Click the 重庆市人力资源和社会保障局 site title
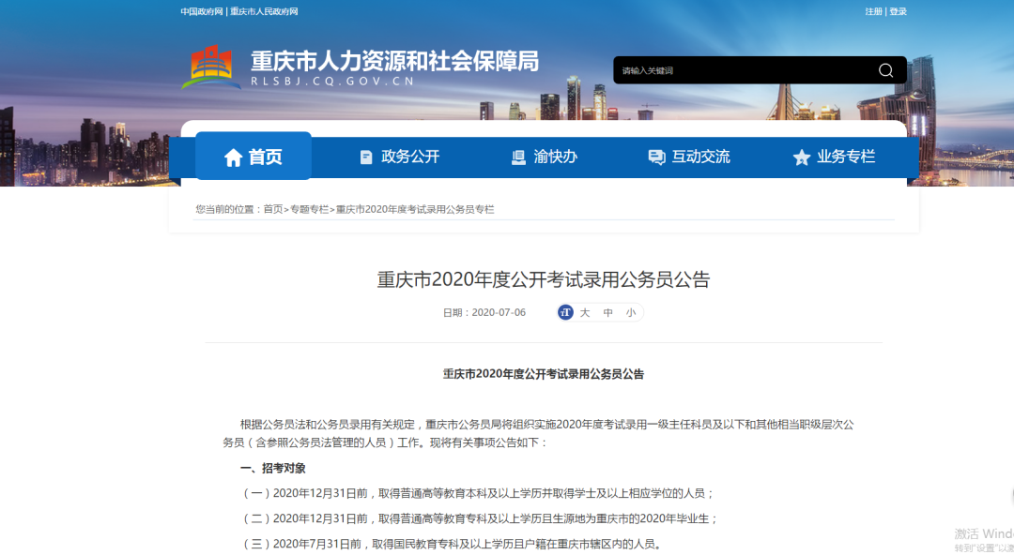 point(394,61)
